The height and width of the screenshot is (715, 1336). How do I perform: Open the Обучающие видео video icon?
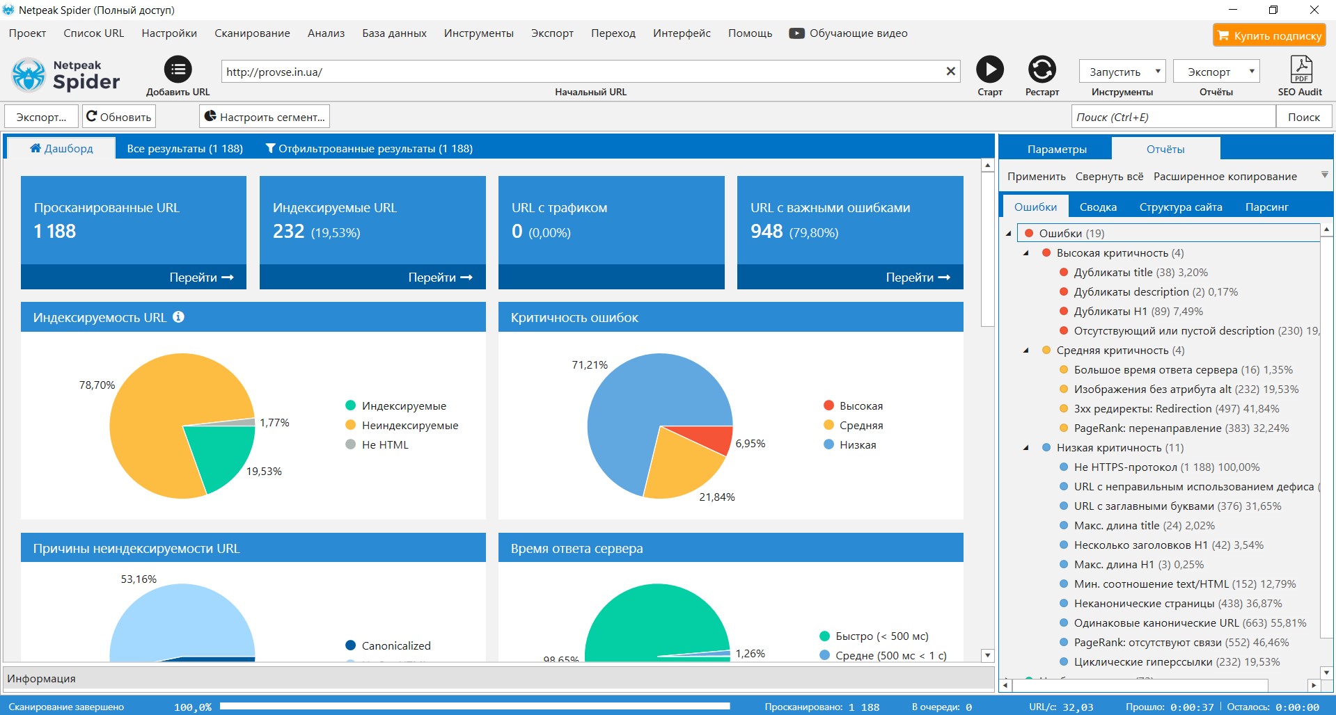[796, 33]
